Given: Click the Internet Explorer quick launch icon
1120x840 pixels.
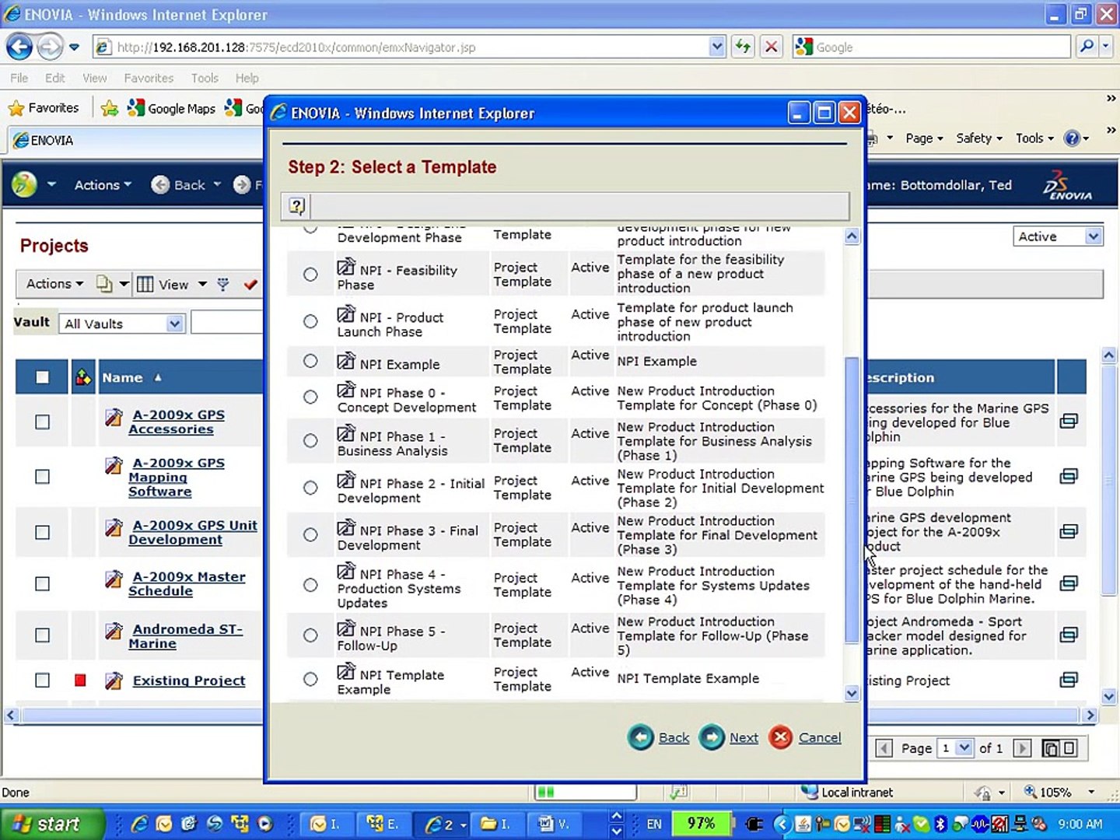Looking at the screenshot, I should tap(140, 824).
